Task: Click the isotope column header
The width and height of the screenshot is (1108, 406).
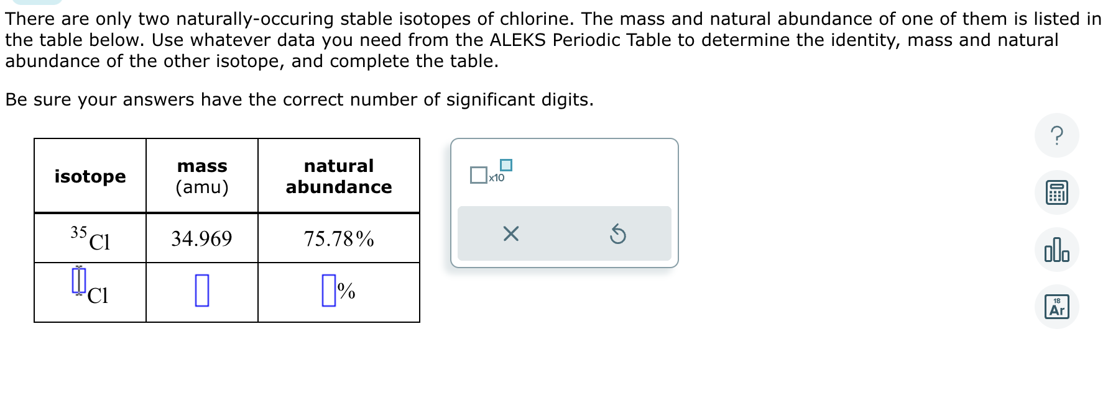Action: tap(90, 176)
